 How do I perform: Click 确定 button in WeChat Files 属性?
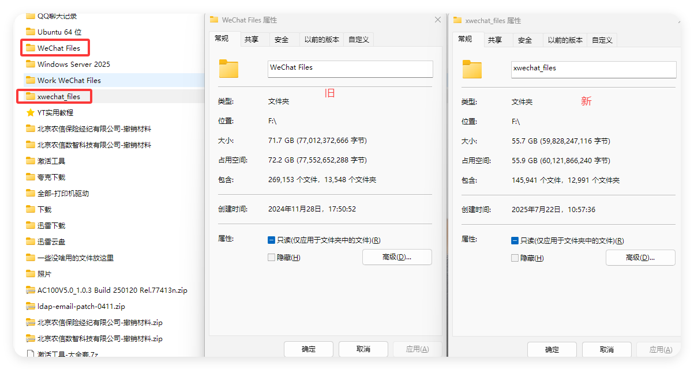tap(309, 349)
